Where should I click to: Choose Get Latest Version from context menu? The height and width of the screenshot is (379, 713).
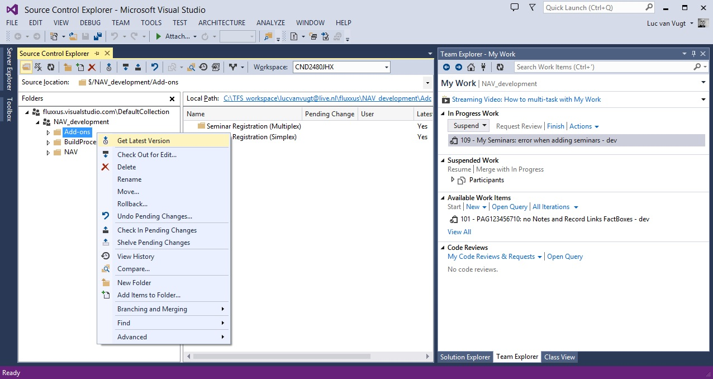pyautogui.click(x=164, y=141)
